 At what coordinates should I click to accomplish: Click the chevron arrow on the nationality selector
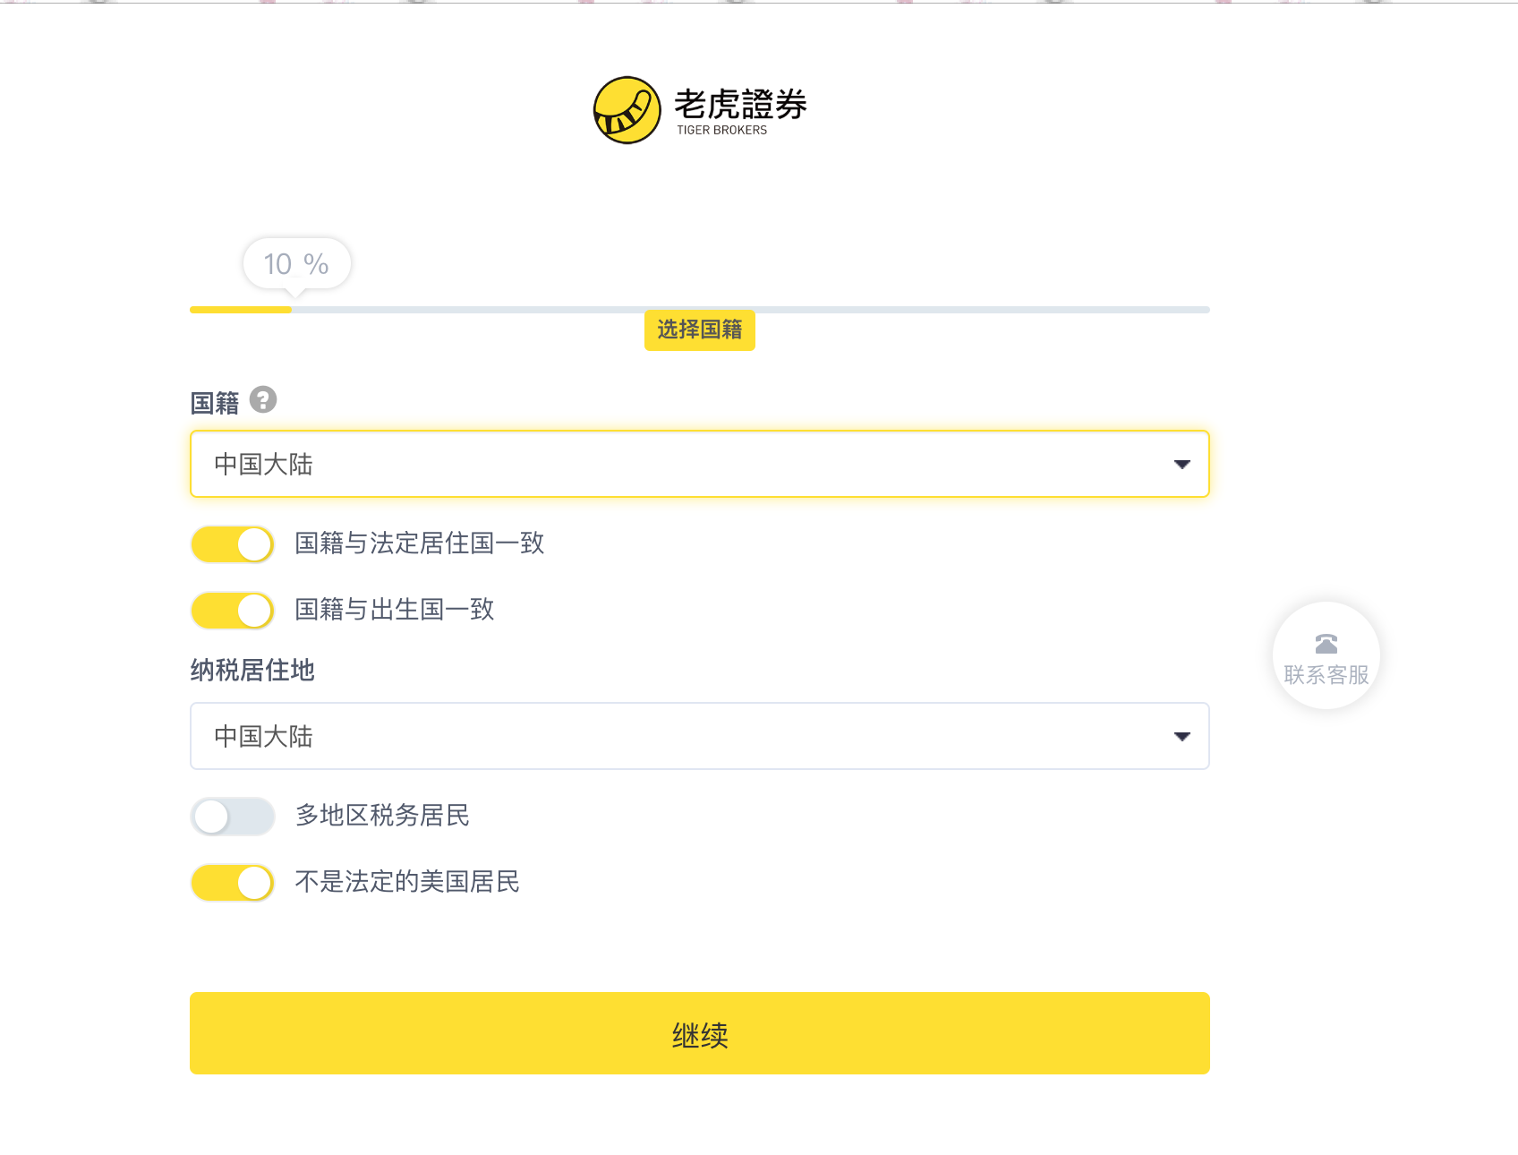[x=1183, y=464]
